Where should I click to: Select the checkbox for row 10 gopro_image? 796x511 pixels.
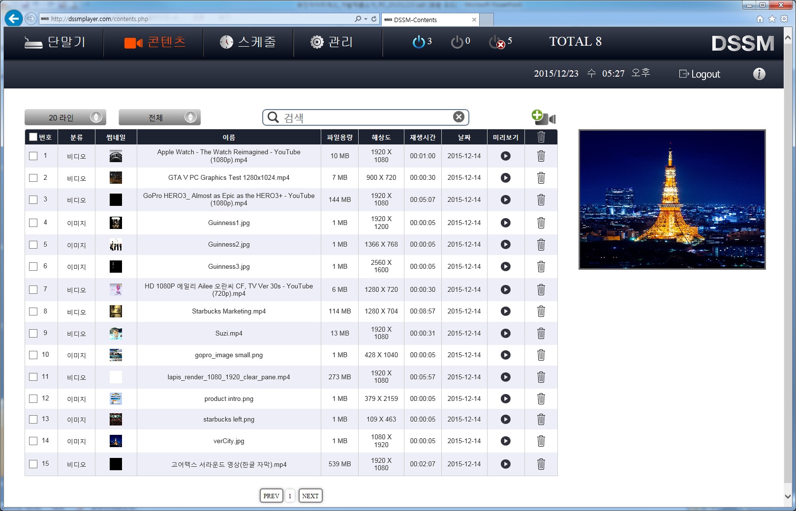33,355
